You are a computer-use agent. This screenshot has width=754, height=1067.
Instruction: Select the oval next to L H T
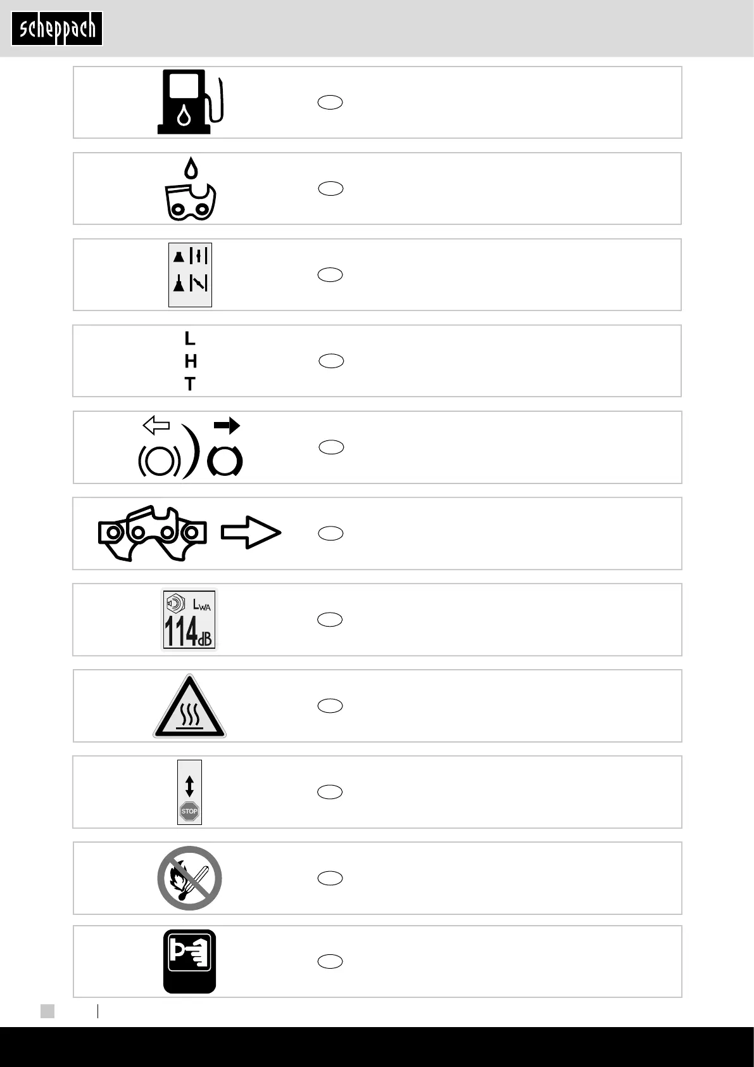[330, 361]
